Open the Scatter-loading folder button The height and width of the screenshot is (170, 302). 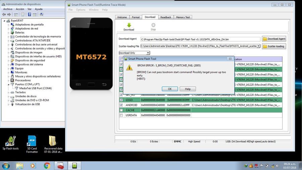(274, 46)
